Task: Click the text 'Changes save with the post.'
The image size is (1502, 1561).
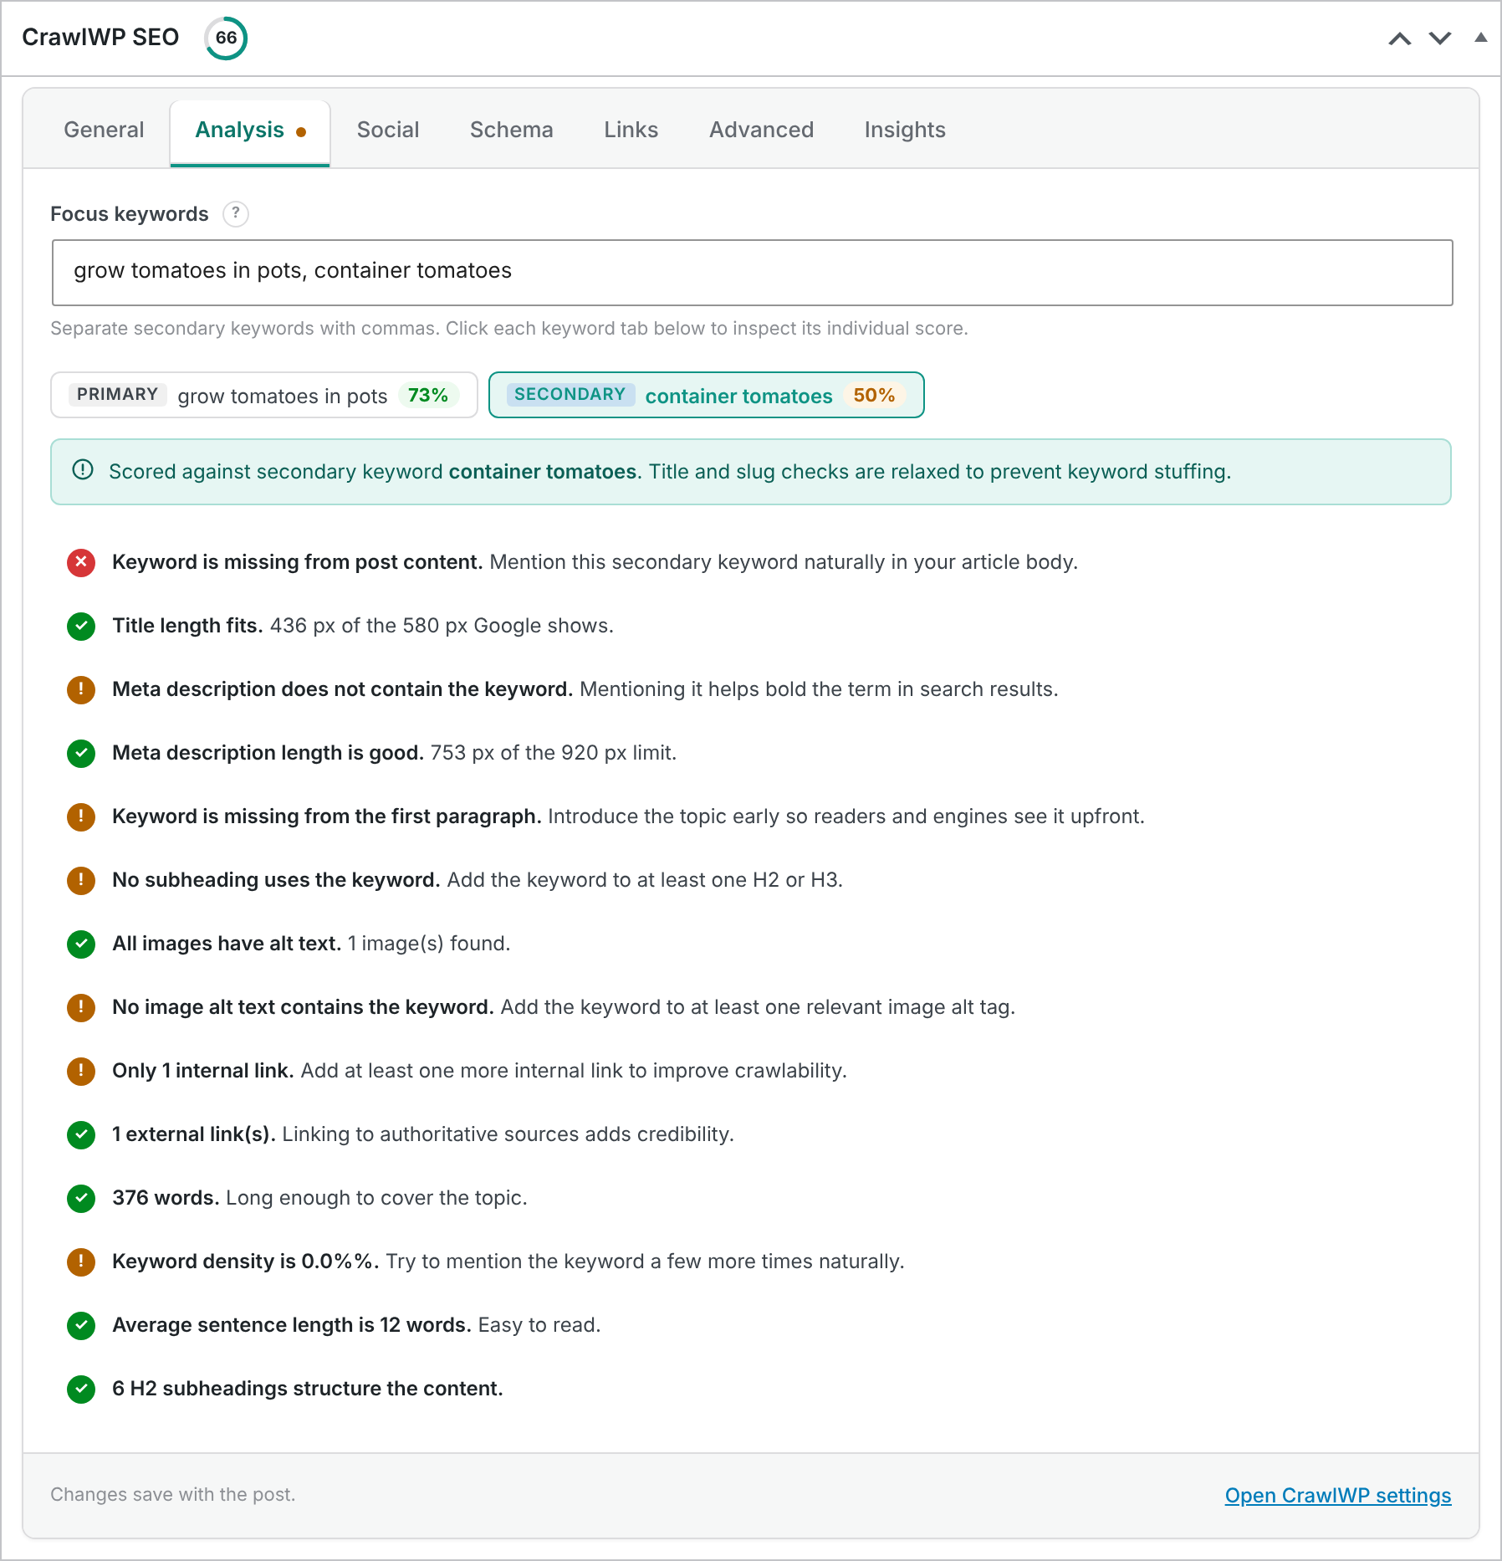Action: (x=173, y=1495)
